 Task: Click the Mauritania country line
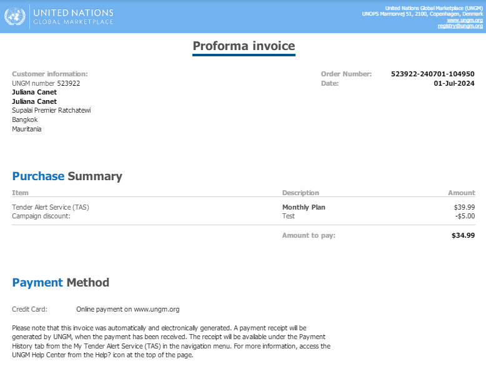27,129
